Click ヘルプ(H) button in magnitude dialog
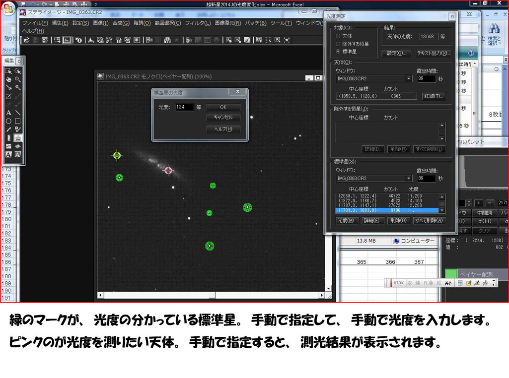This screenshot has width=509, height=378. (223, 129)
